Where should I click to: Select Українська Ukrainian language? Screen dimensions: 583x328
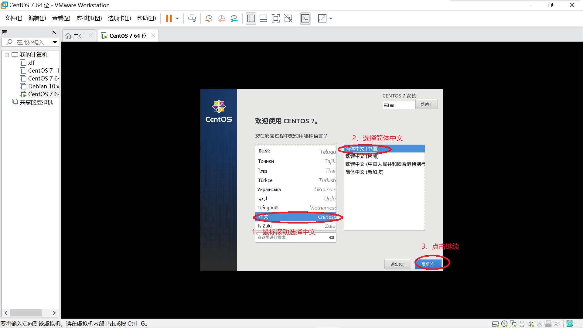(296, 189)
